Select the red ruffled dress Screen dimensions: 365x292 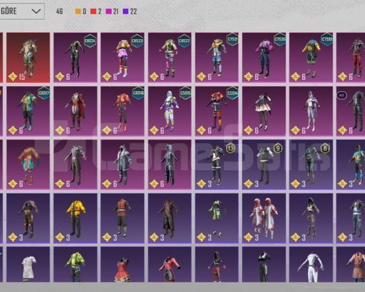[x=122, y=265]
